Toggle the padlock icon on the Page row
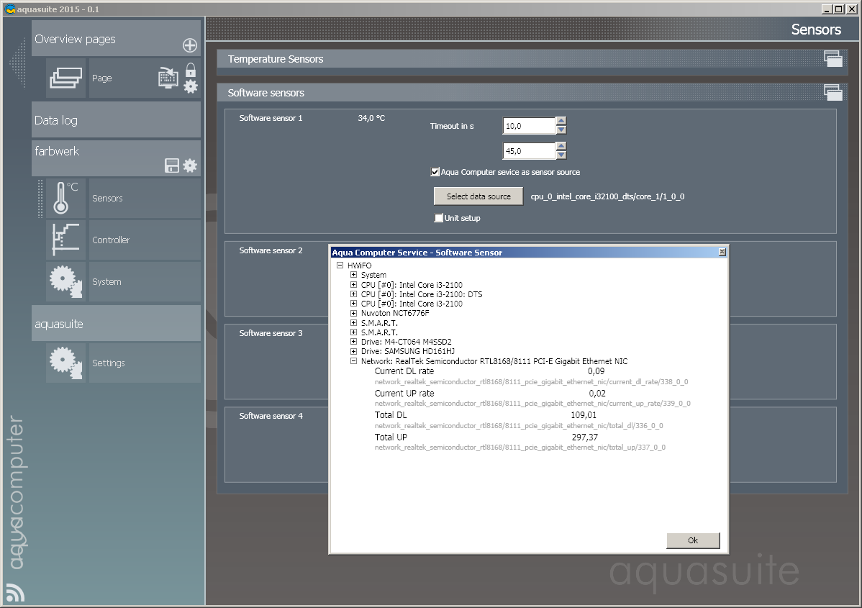 [x=190, y=70]
